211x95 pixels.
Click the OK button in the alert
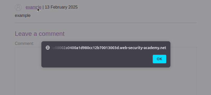coord(159,59)
